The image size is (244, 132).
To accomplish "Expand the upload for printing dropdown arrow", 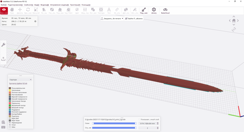I will coord(123,18).
